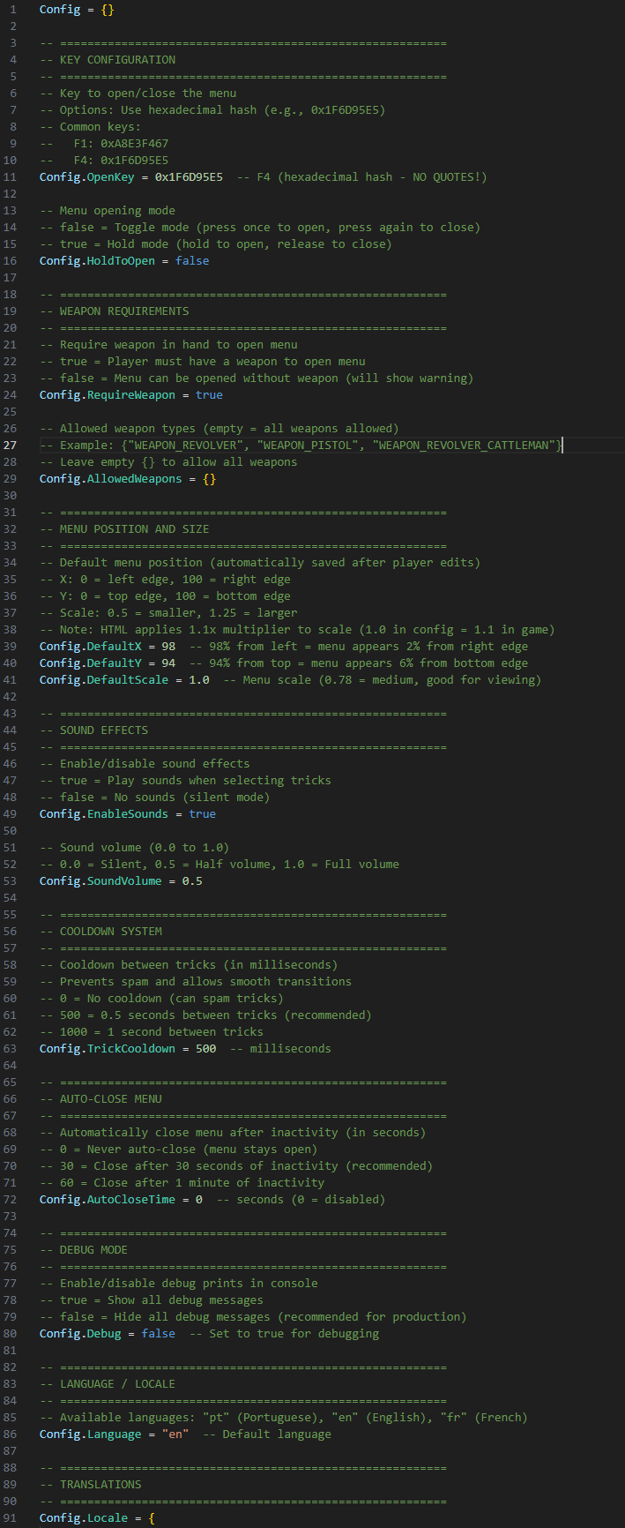This screenshot has width=625, height=1528.
Task: Click line number 91 in the gutter
Action: (x=13, y=1517)
